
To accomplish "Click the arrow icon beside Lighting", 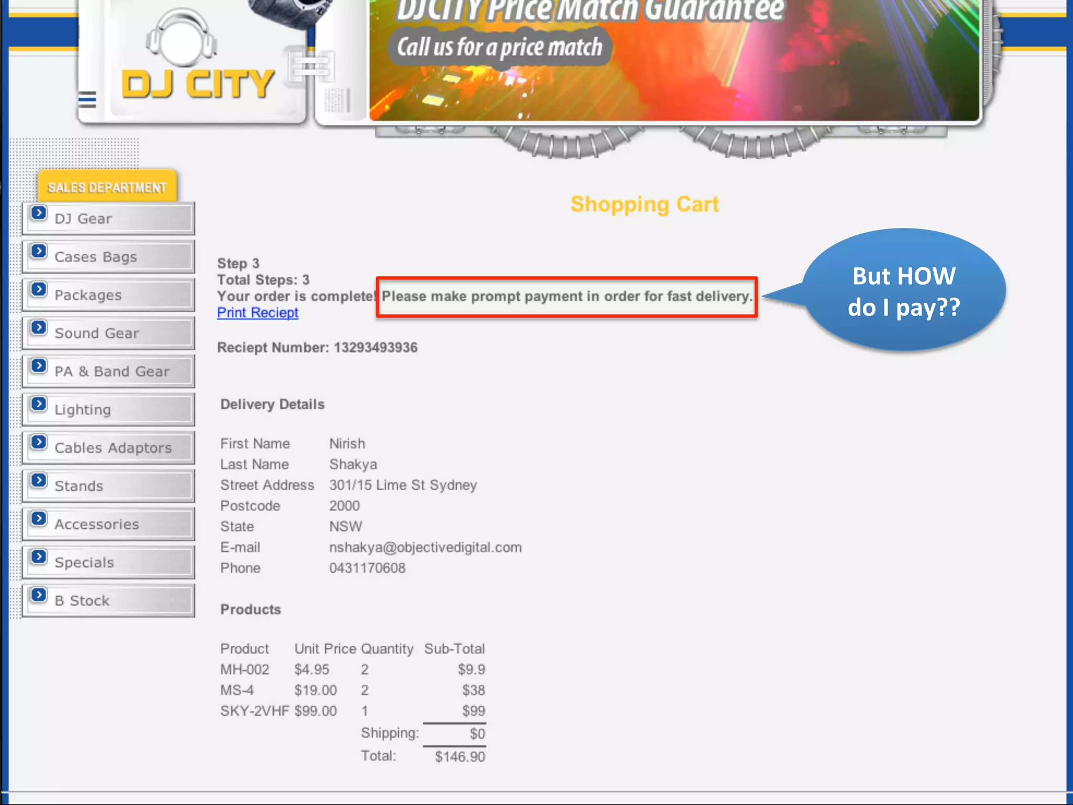I will pyautogui.click(x=39, y=404).
